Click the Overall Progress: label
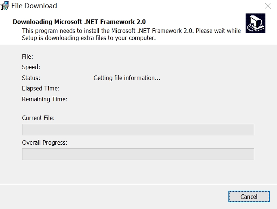 pos(45,142)
